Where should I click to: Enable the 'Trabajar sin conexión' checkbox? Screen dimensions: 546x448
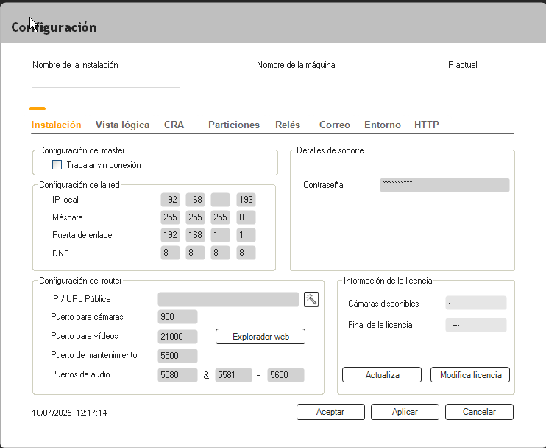coord(57,165)
